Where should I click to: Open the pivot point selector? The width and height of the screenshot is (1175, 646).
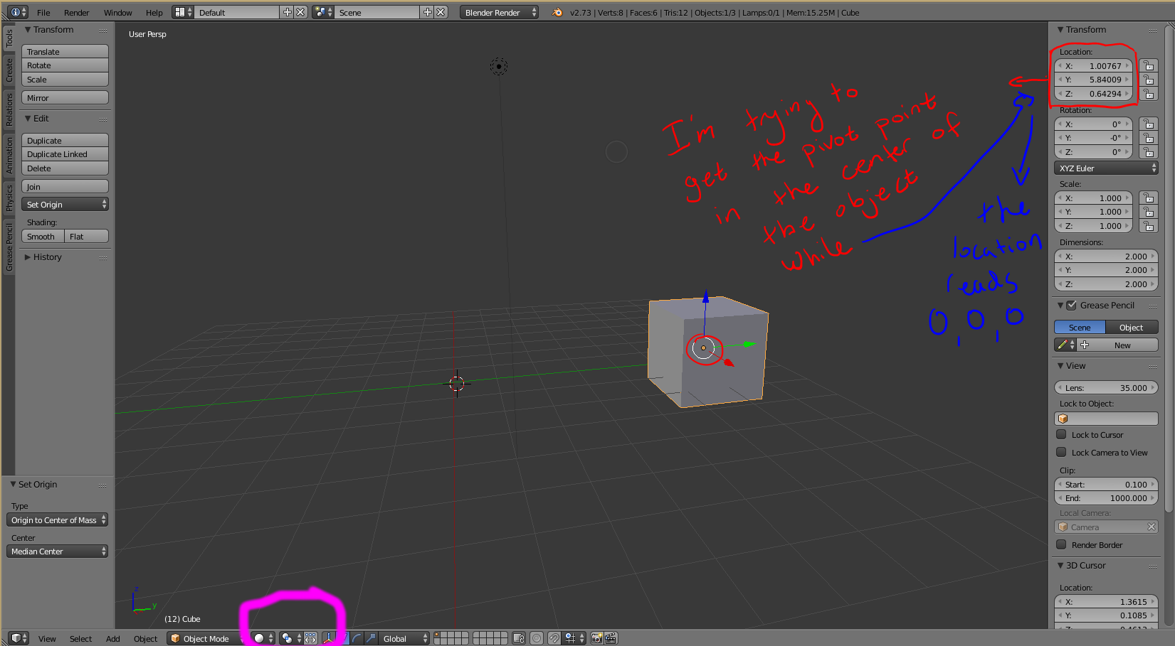[290, 638]
